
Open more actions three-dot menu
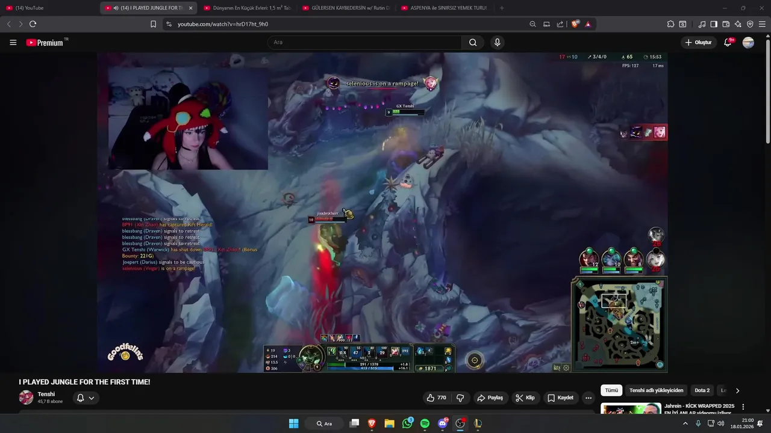588,398
